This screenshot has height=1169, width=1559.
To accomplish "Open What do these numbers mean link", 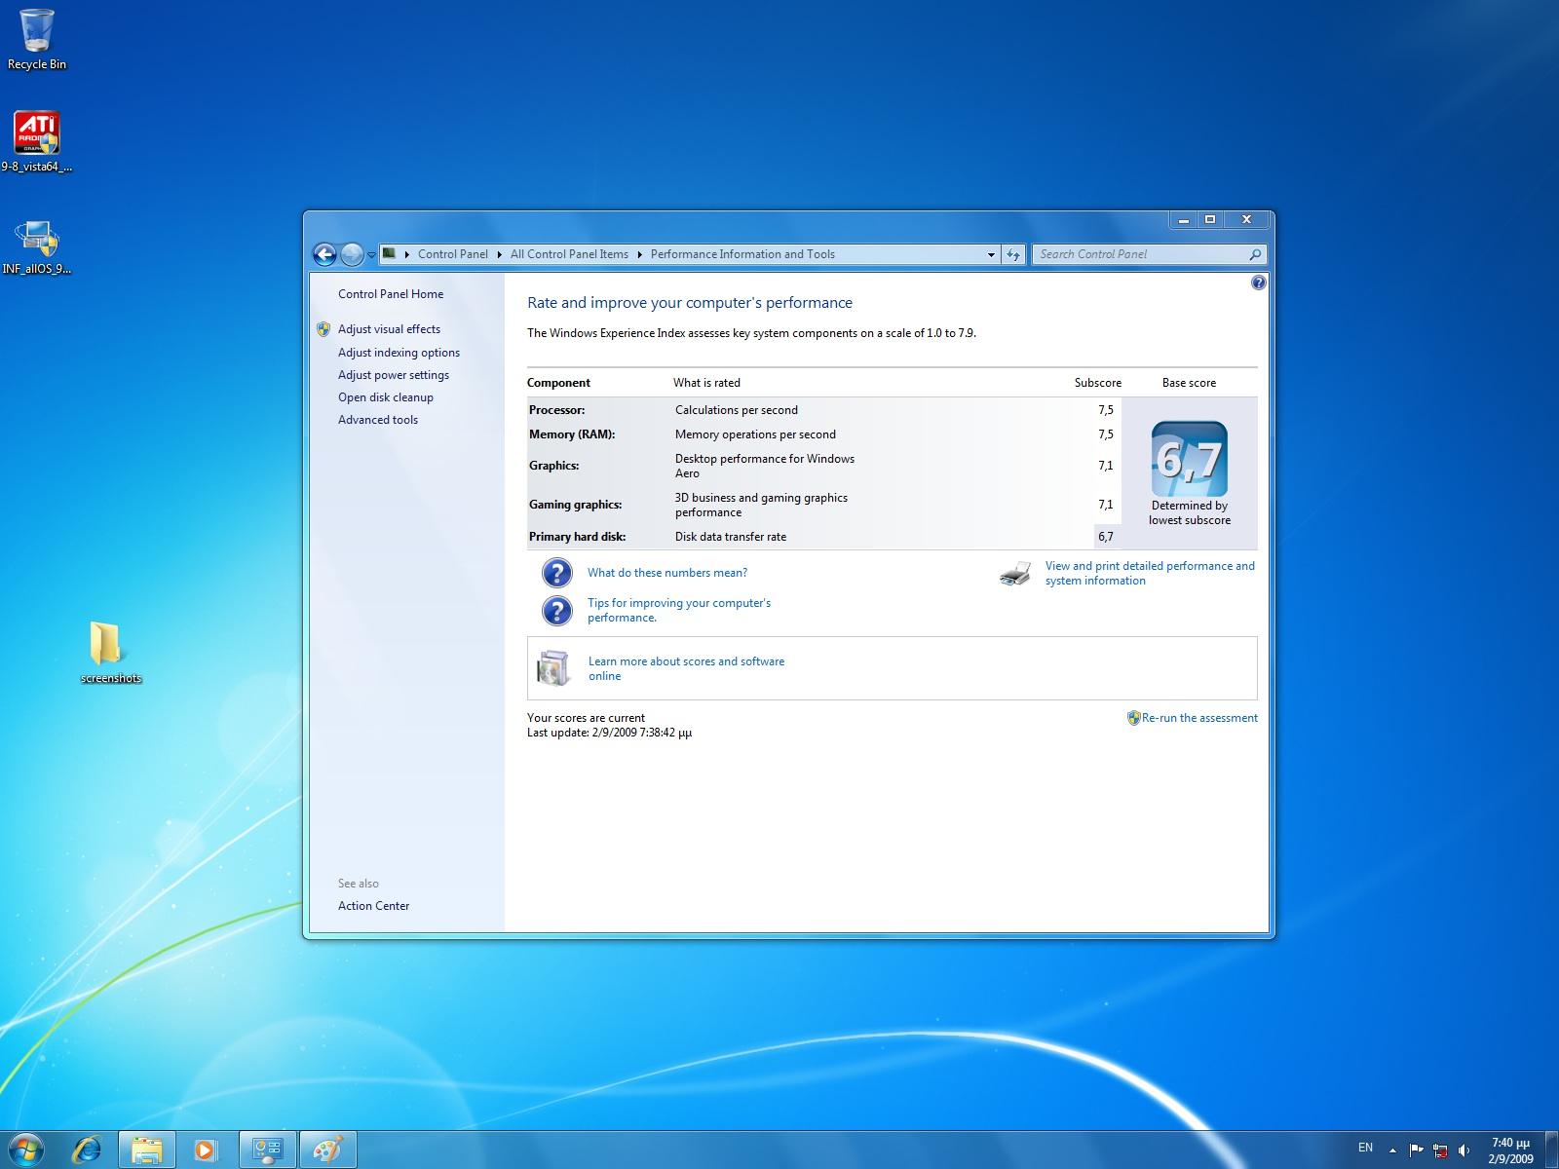I will click(x=667, y=573).
